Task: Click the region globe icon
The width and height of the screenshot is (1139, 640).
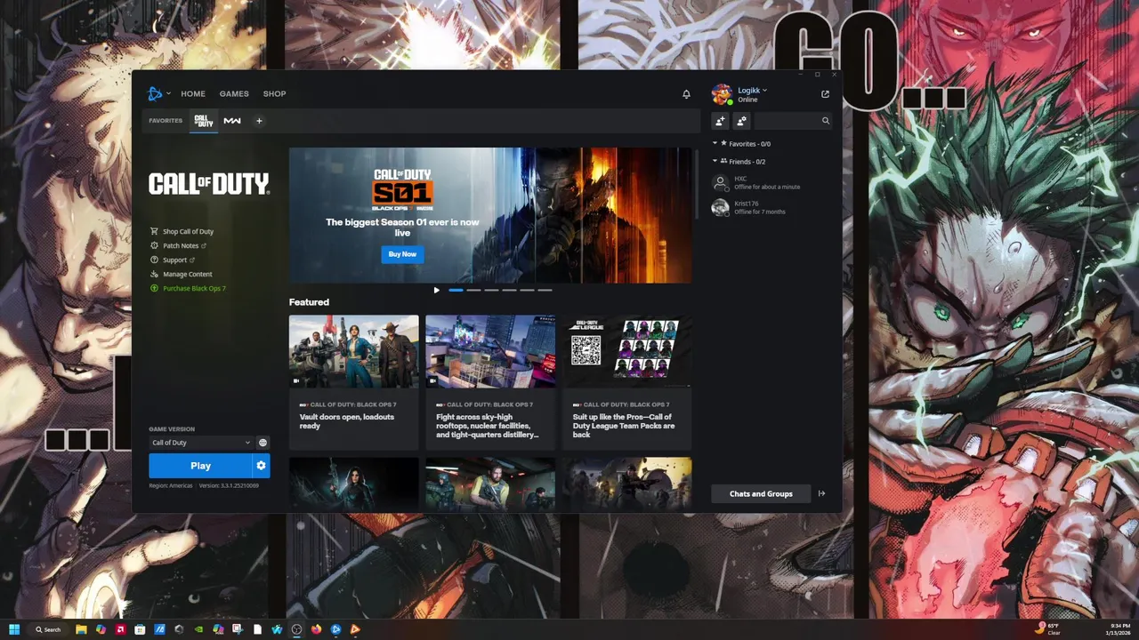Action: tap(263, 443)
